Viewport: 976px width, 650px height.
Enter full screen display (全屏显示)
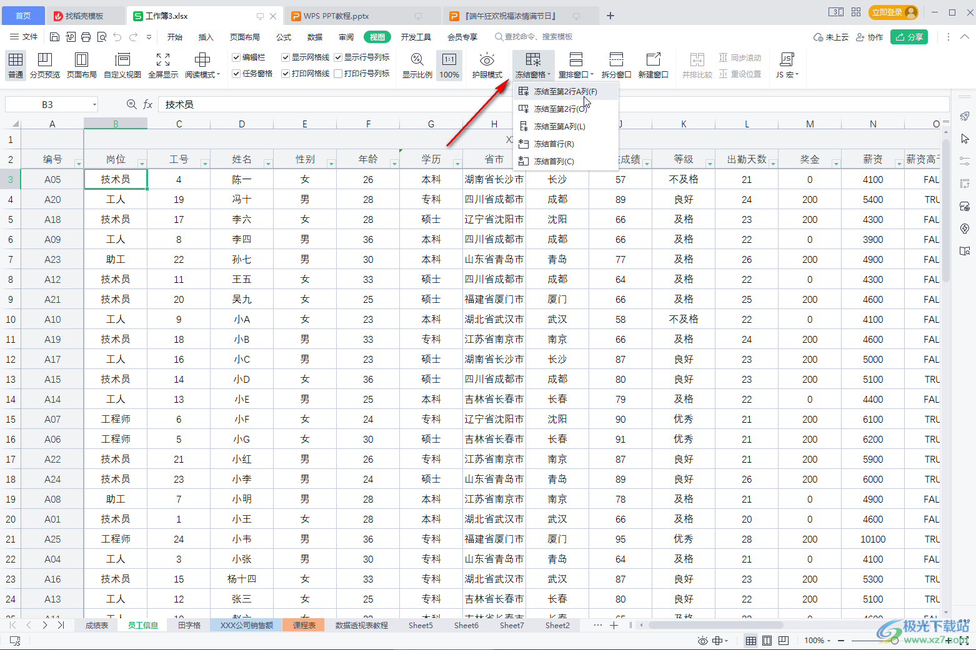(163, 66)
